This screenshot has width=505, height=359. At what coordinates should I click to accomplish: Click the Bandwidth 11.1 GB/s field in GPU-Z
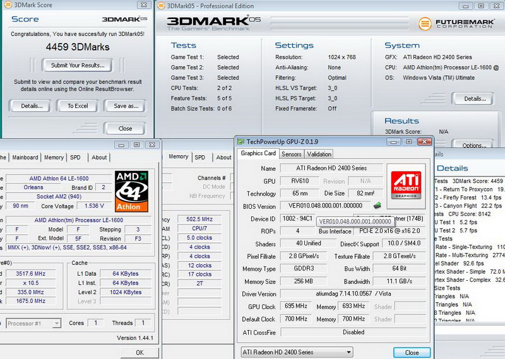click(x=400, y=281)
